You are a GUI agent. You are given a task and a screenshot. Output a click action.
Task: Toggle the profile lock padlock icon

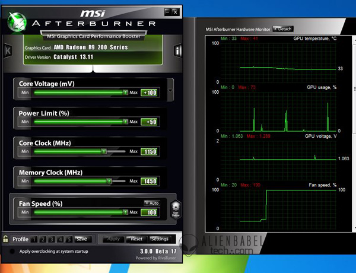5,239
